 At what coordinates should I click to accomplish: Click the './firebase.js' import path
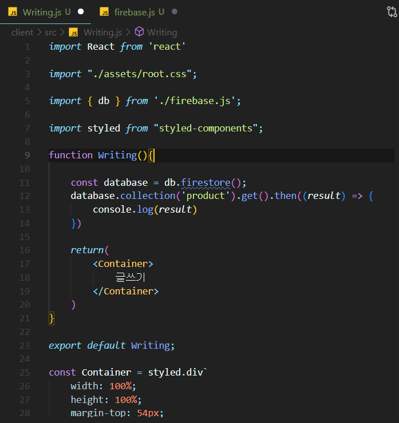[195, 101]
